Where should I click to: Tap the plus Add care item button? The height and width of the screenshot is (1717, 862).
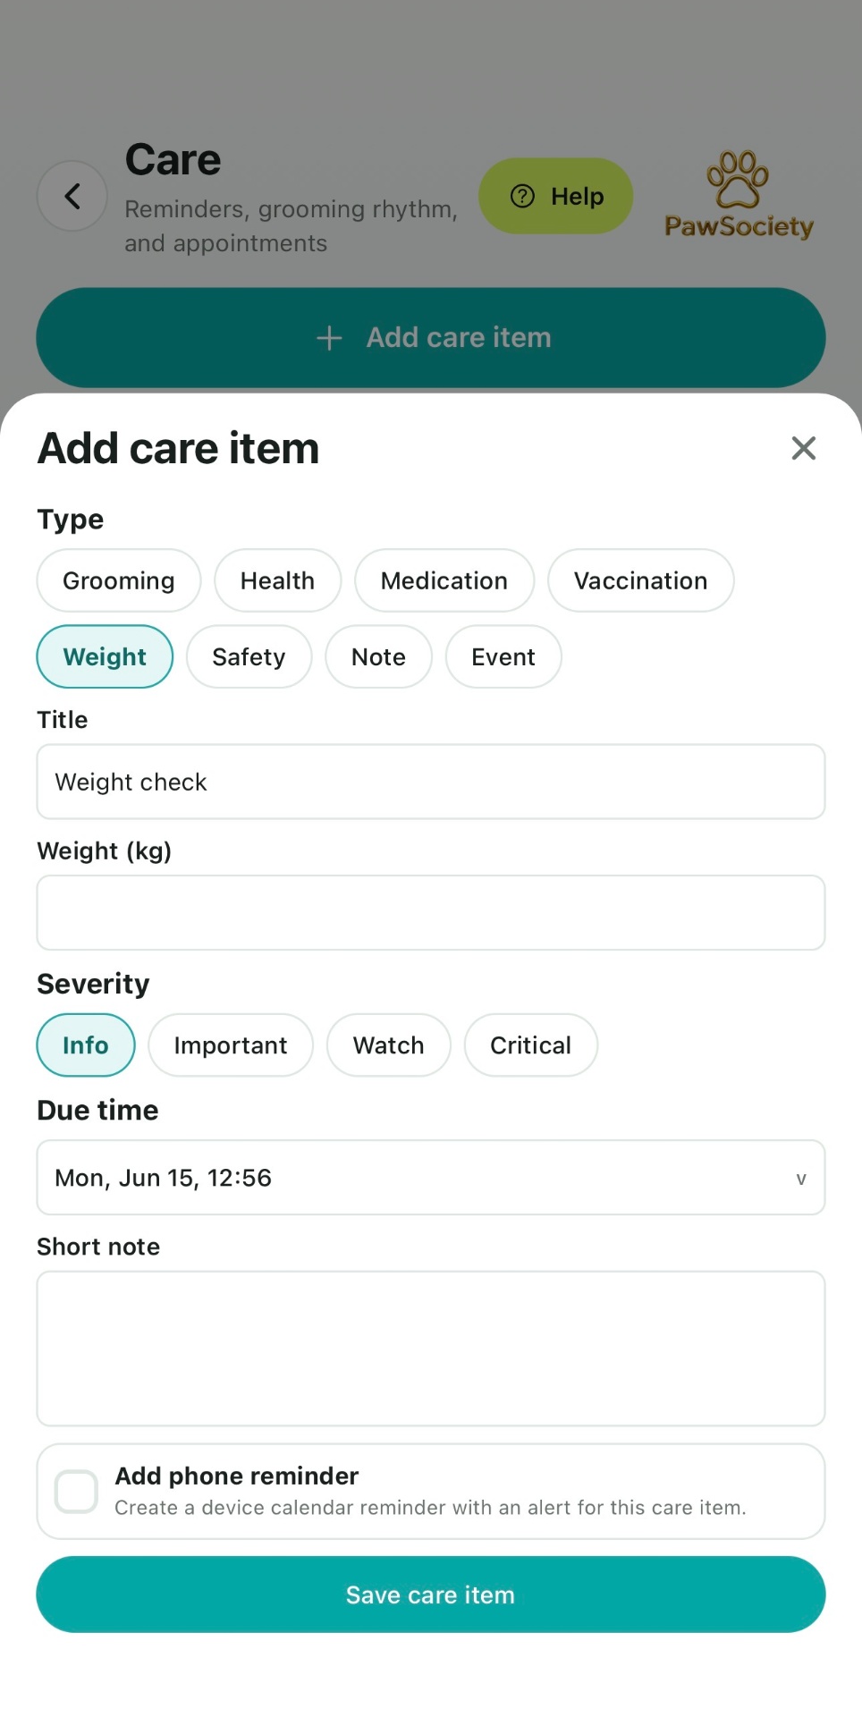pos(431,337)
